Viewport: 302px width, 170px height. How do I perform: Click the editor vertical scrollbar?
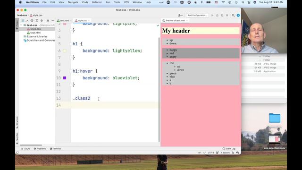click(x=159, y=90)
